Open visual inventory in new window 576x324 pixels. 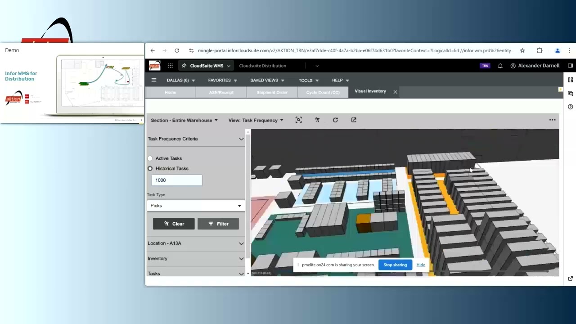pos(354,120)
